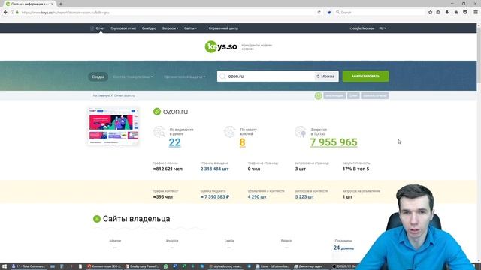The height and width of the screenshot is (270, 481).
Task: Open the 5 225 шт context queries link
Action: [x=304, y=196]
